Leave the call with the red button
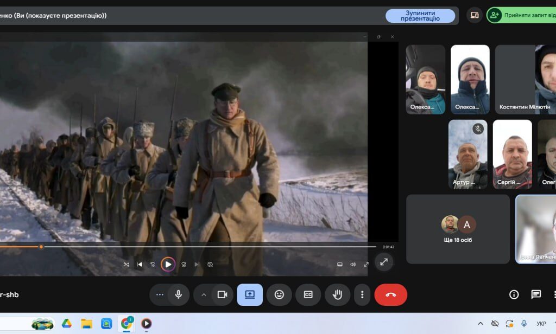This screenshot has width=556, height=334. tap(390, 294)
